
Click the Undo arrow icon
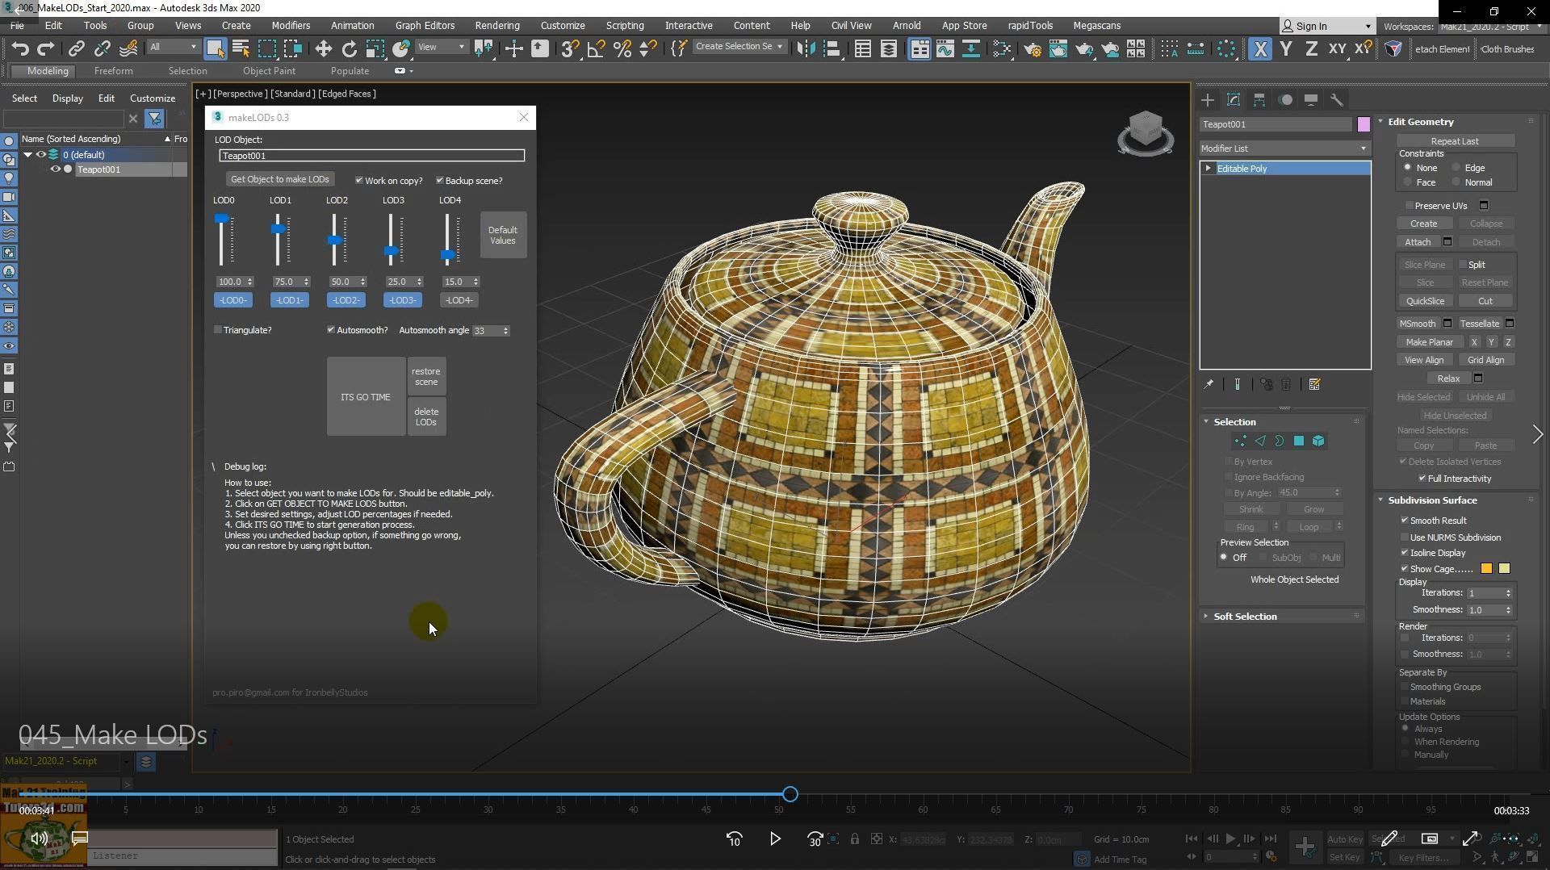(x=20, y=49)
